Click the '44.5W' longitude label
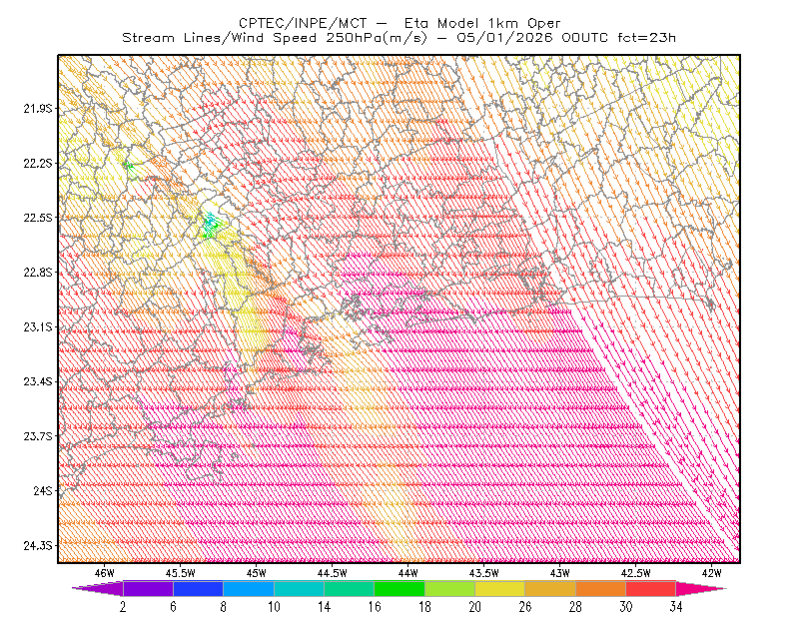The image size is (799, 617). click(x=333, y=573)
